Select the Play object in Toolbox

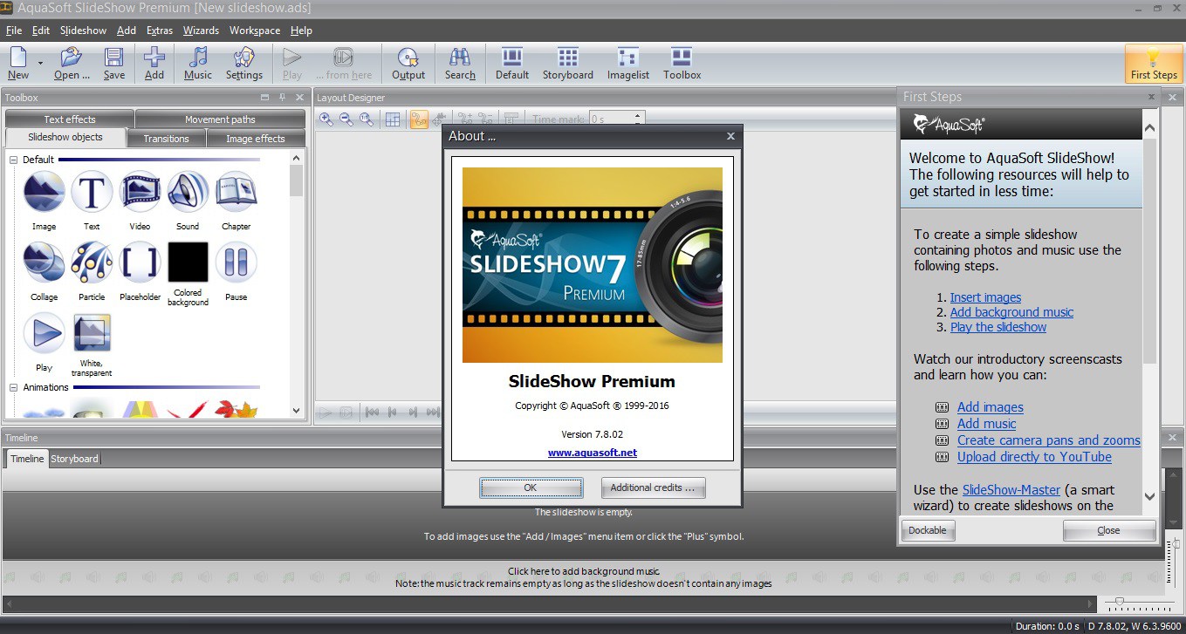(44, 343)
